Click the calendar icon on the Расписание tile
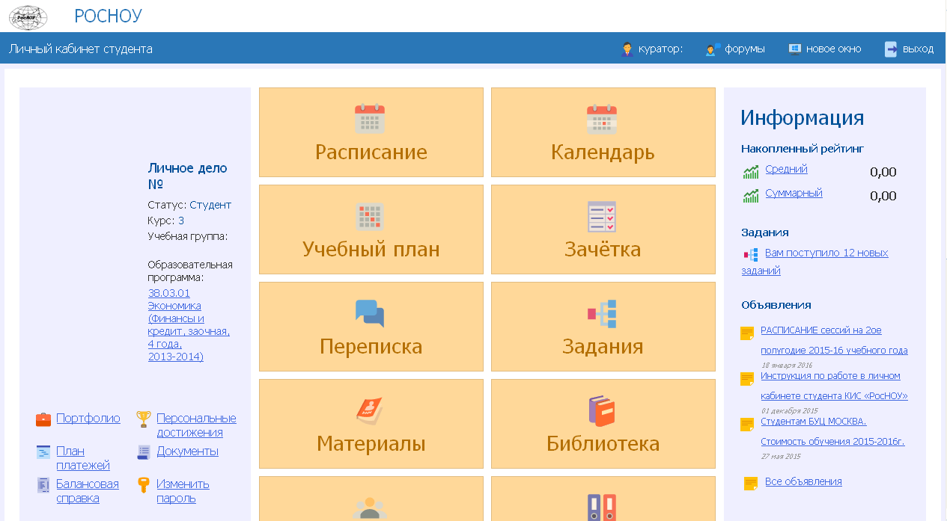Viewport: 947px width, 521px height. (x=370, y=120)
